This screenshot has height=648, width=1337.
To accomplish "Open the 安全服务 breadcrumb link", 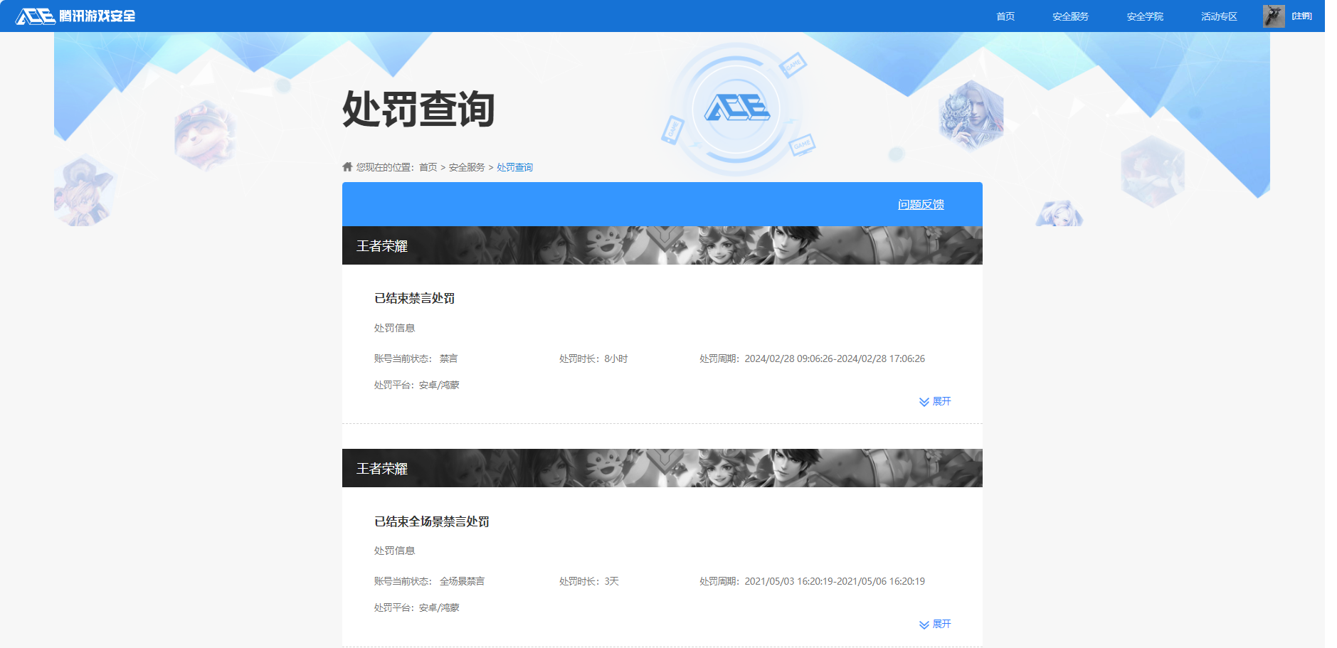I will coord(467,167).
